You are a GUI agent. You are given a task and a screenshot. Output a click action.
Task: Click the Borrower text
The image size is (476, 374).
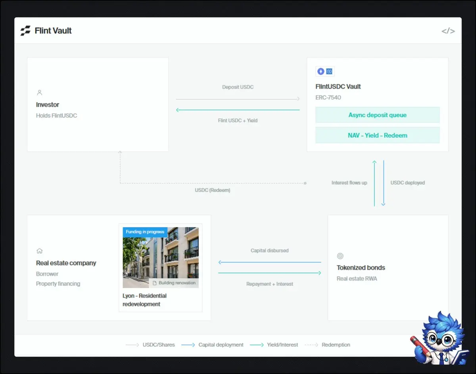click(x=47, y=274)
